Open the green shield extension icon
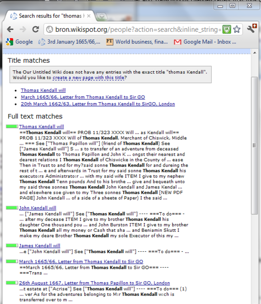The image size is (261, 304). click(226, 29)
